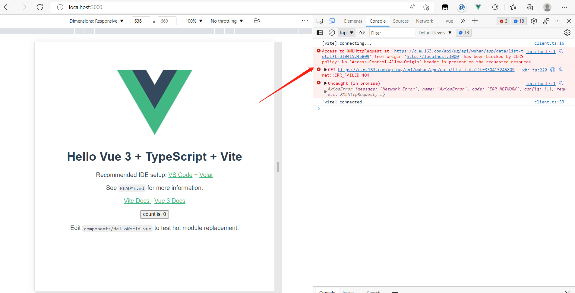Image resolution: width=575 pixels, height=293 pixels.
Task: Customize and control DevTools menu
Action: click(558, 21)
